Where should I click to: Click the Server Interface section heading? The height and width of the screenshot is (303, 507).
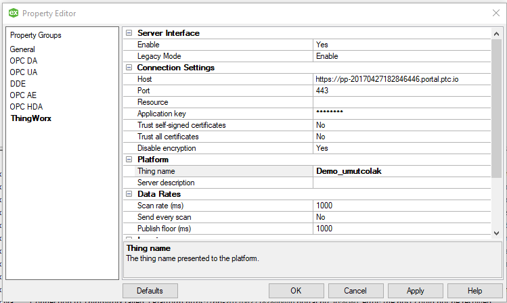pyautogui.click(x=169, y=33)
